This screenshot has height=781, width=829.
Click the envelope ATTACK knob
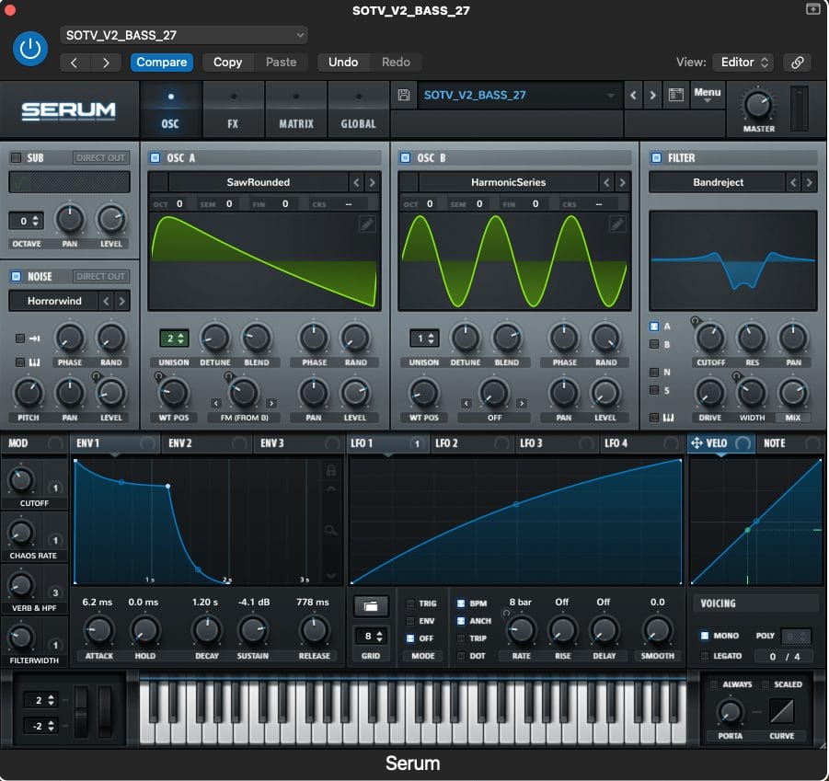click(x=98, y=630)
